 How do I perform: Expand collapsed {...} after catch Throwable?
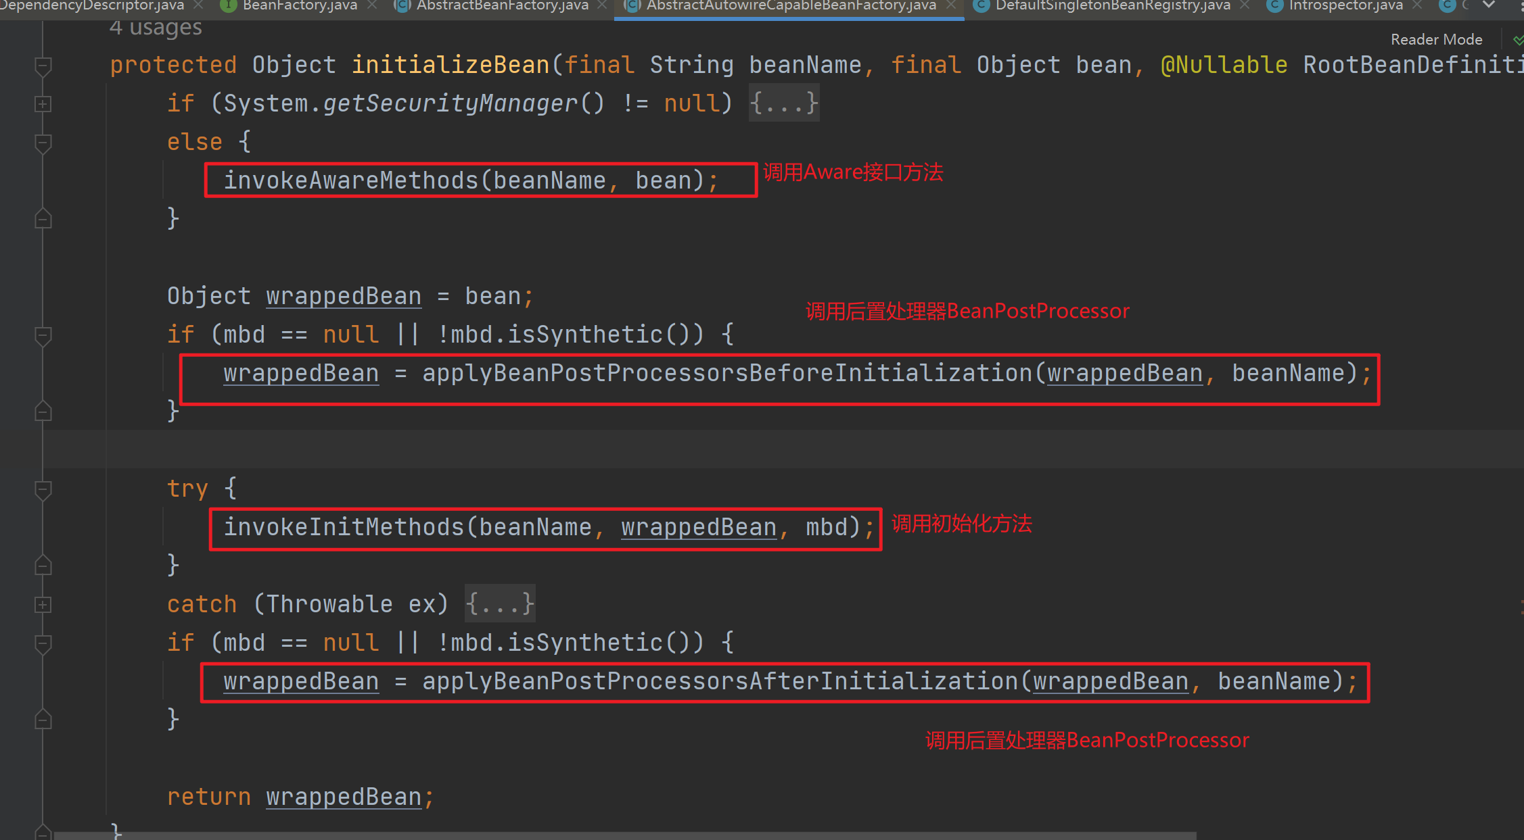point(500,604)
